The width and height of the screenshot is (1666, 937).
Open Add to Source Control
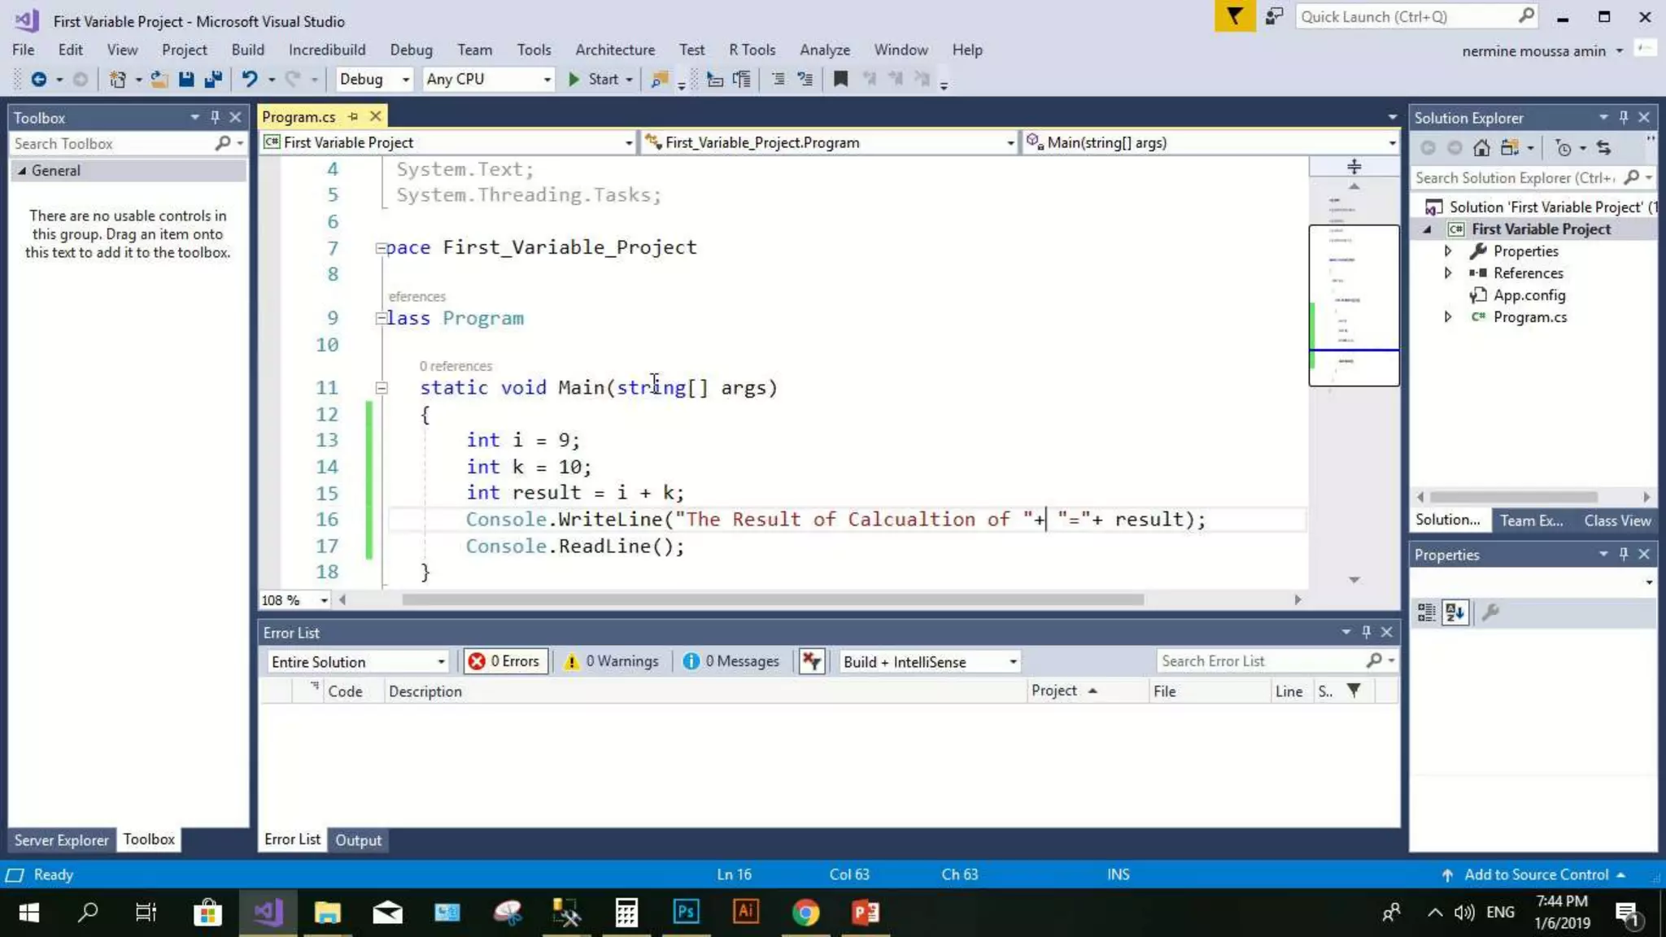click(x=1535, y=874)
